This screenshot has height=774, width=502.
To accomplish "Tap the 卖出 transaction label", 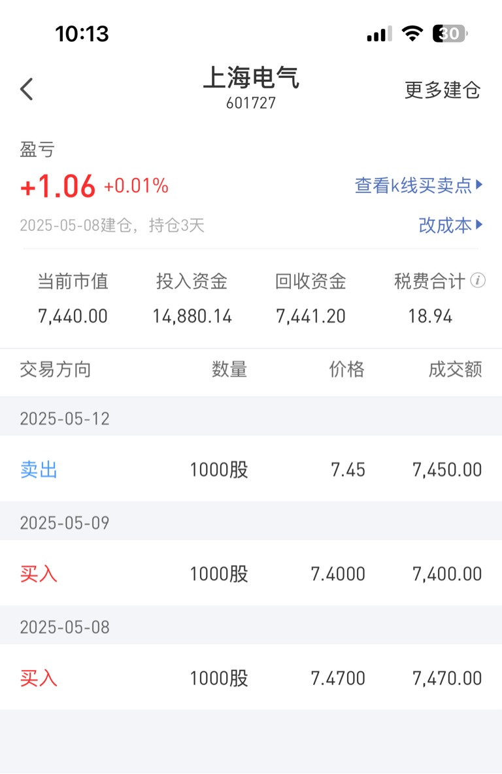I will point(39,470).
